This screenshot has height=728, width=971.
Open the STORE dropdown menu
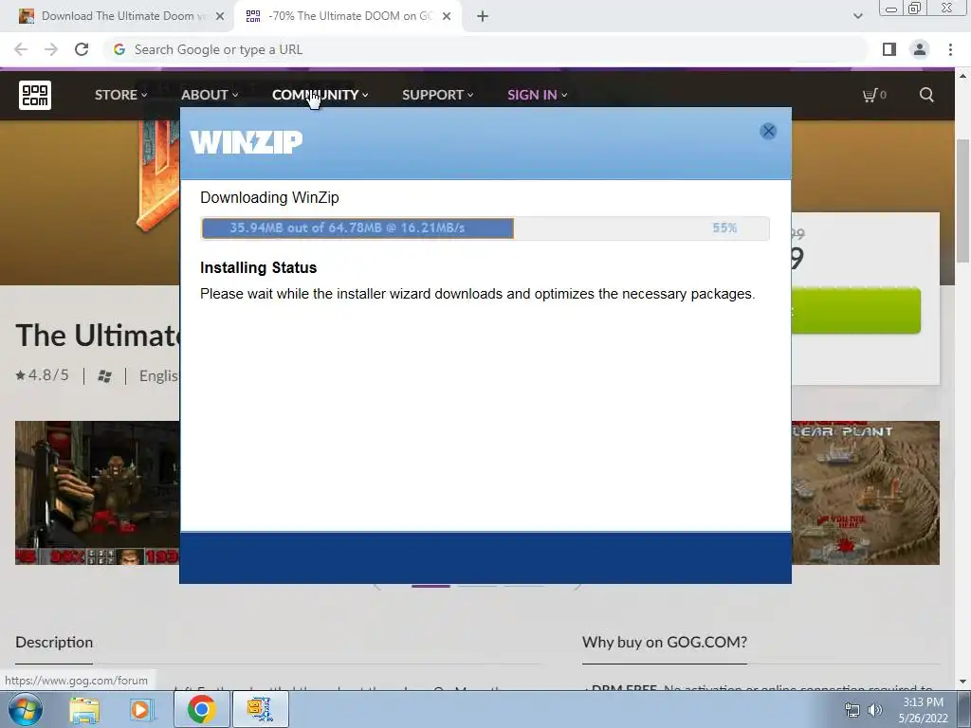[x=120, y=95]
